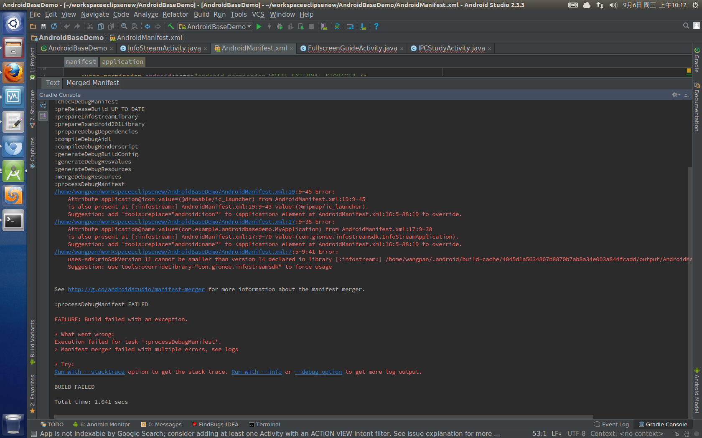The width and height of the screenshot is (702, 438).
Task: Open the manifest-merger help link
Action: pyautogui.click(x=136, y=289)
